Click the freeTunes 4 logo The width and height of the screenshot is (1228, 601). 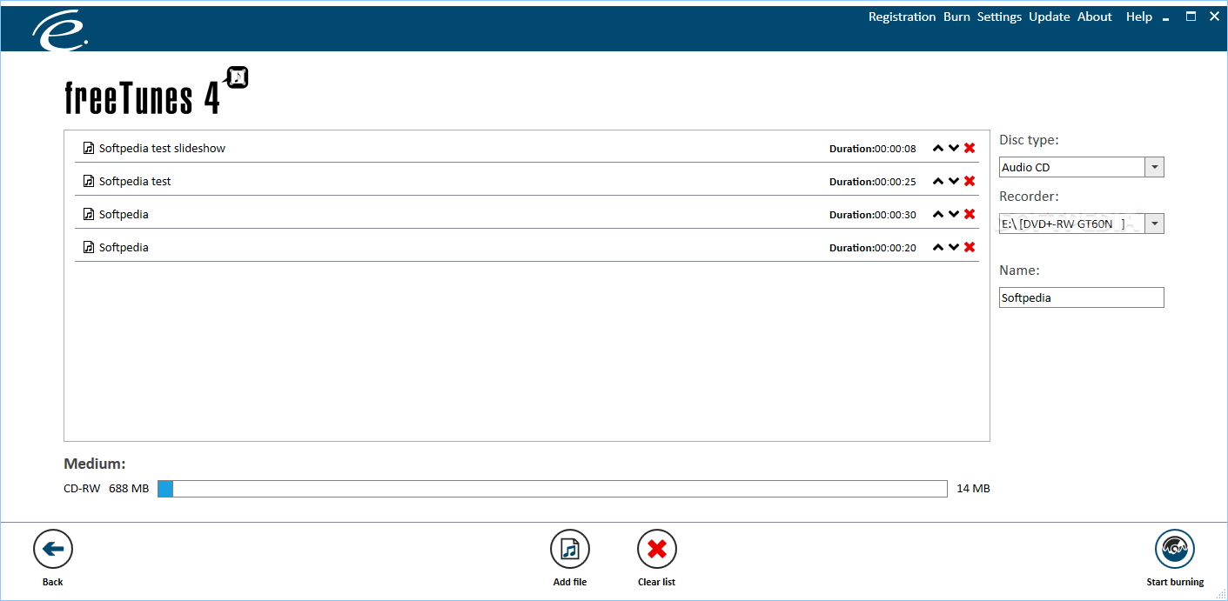pos(157,91)
